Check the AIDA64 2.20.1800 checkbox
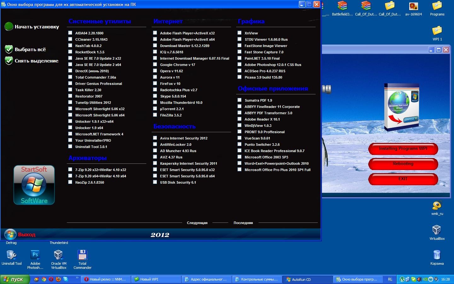The width and height of the screenshot is (454, 284). click(x=70, y=33)
